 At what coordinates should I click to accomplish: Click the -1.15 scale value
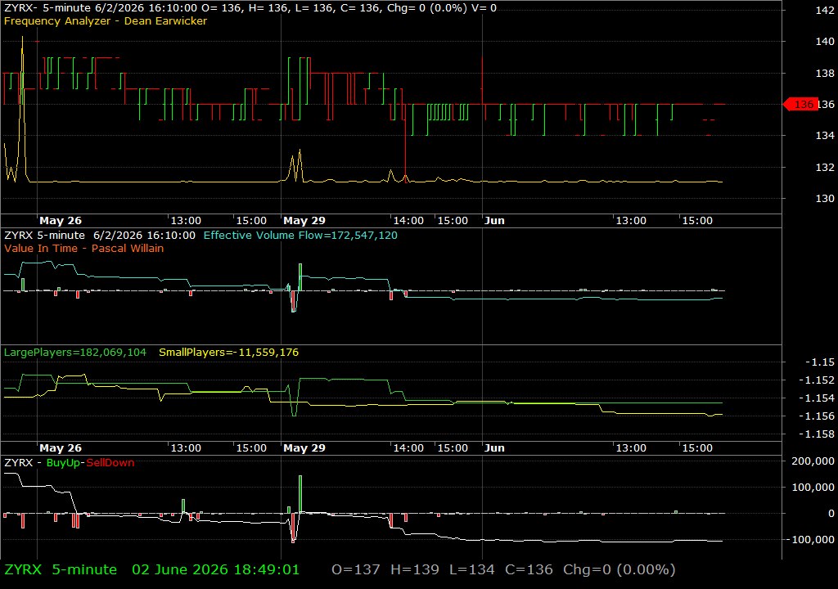point(819,362)
